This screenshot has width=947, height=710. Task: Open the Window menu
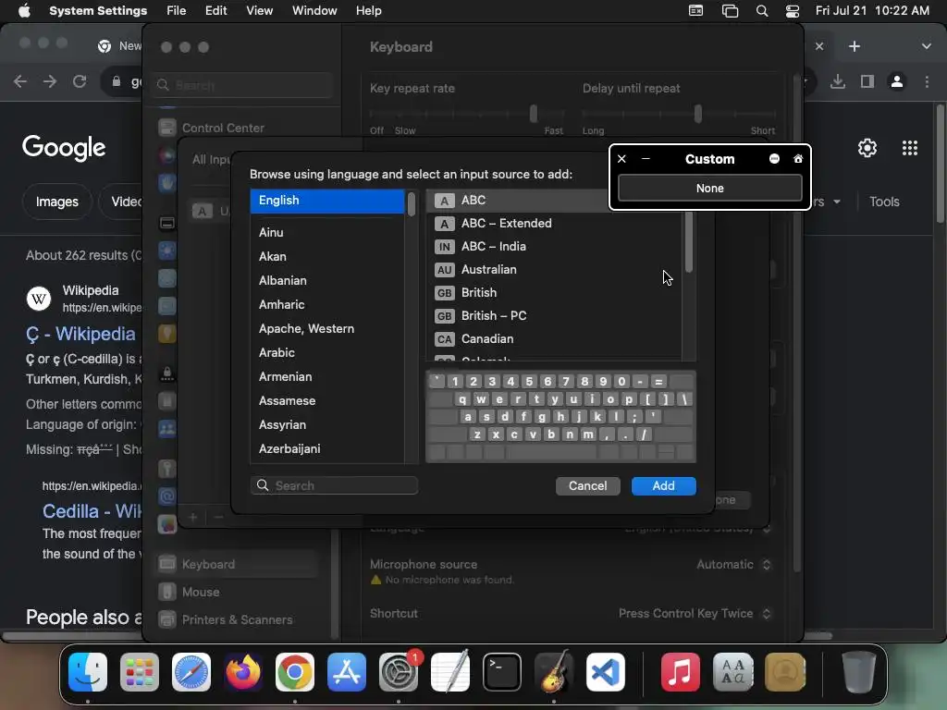[x=314, y=11]
